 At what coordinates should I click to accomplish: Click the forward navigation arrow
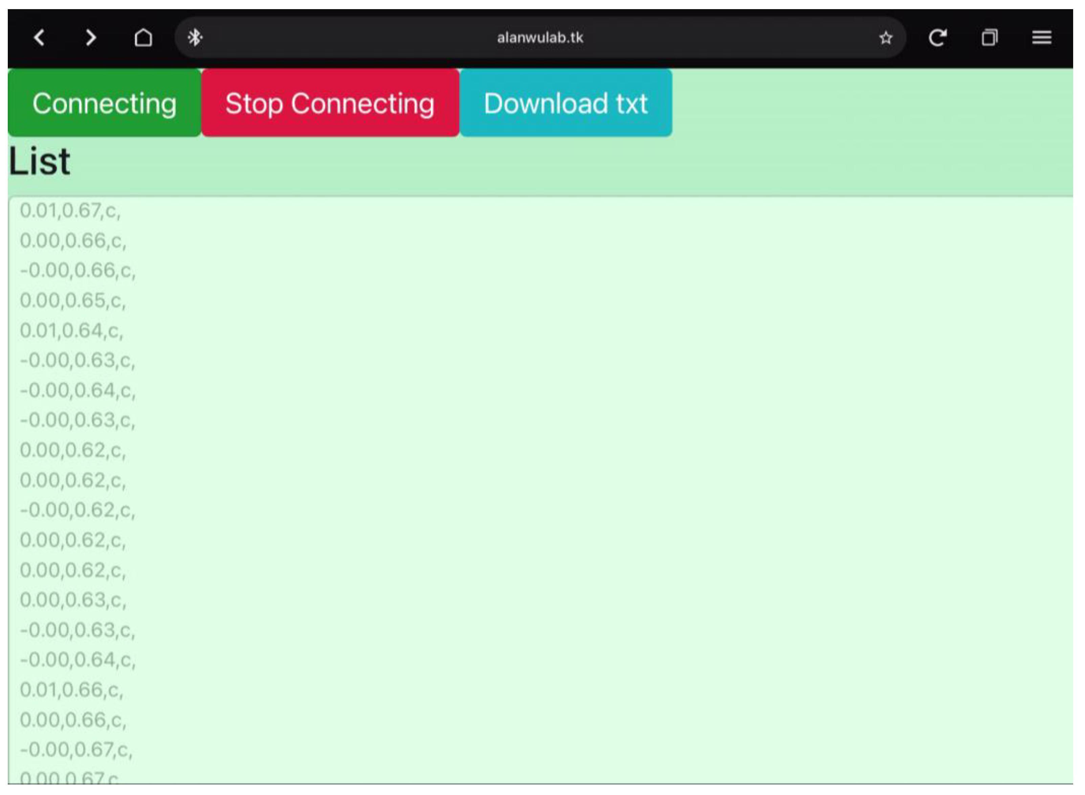[90, 38]
